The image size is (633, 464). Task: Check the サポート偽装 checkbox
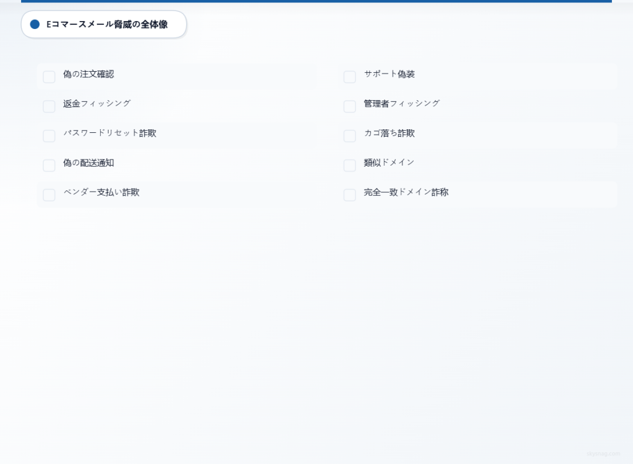350,77
